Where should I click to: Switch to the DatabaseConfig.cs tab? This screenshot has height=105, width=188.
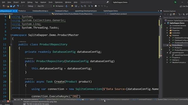tap(61, 11)
